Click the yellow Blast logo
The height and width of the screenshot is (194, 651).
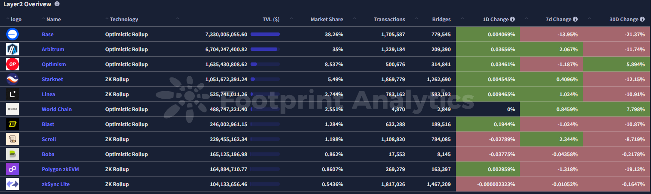pyautogui.click(x=12, y=124)
